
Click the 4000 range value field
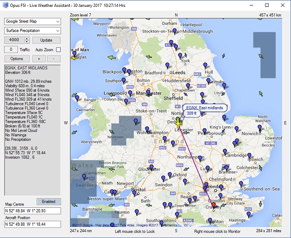tap(15, 40)
